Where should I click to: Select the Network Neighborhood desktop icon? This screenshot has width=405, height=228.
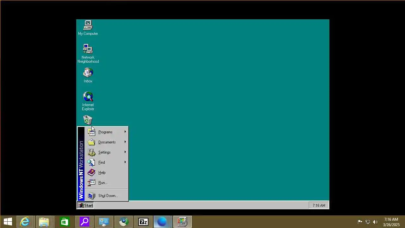pyautogui.click(x=88, y=54)
